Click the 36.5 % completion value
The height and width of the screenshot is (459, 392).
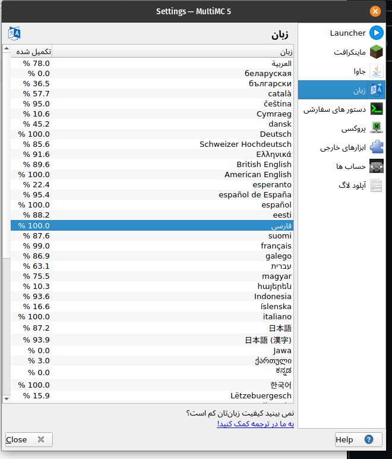36,83
